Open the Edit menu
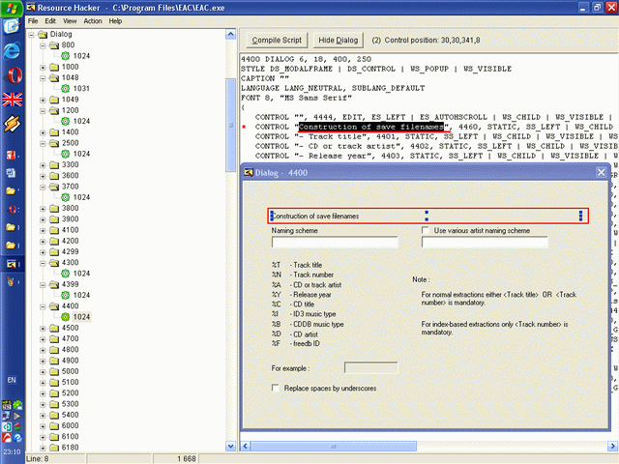This screenshot has height=464, width=619. pyautogui.click(x=50, y=21)
